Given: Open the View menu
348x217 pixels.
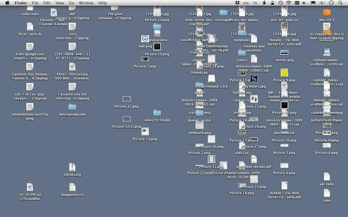Looking at the screenshot, I should click(x=60, y=3).
